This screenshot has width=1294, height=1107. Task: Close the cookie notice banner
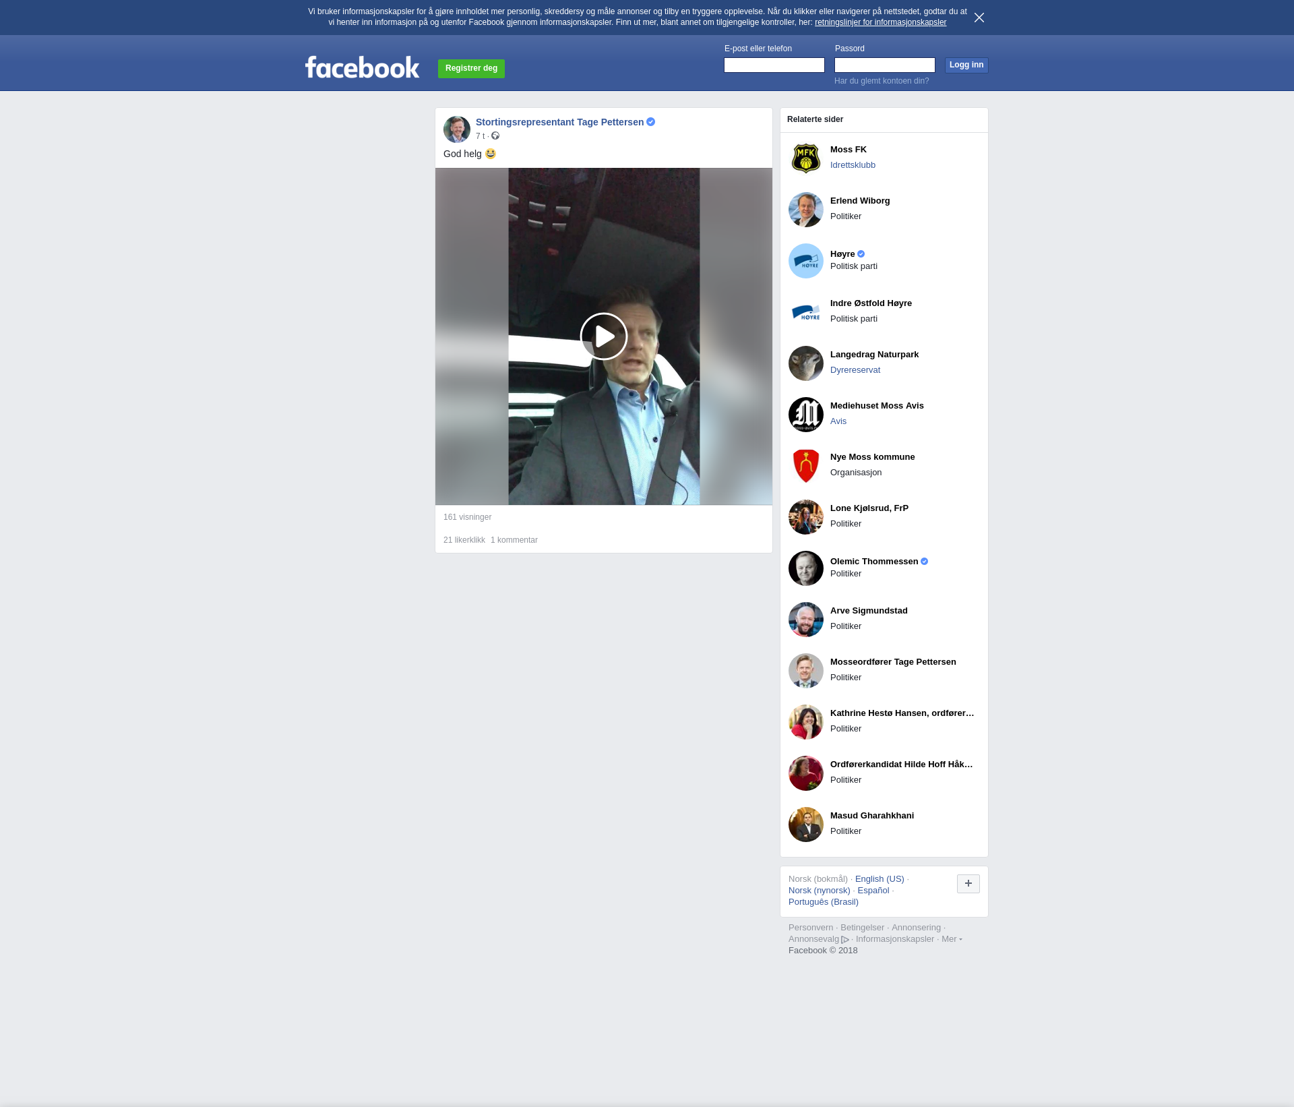pyautogui.click(x=979, y=18)
